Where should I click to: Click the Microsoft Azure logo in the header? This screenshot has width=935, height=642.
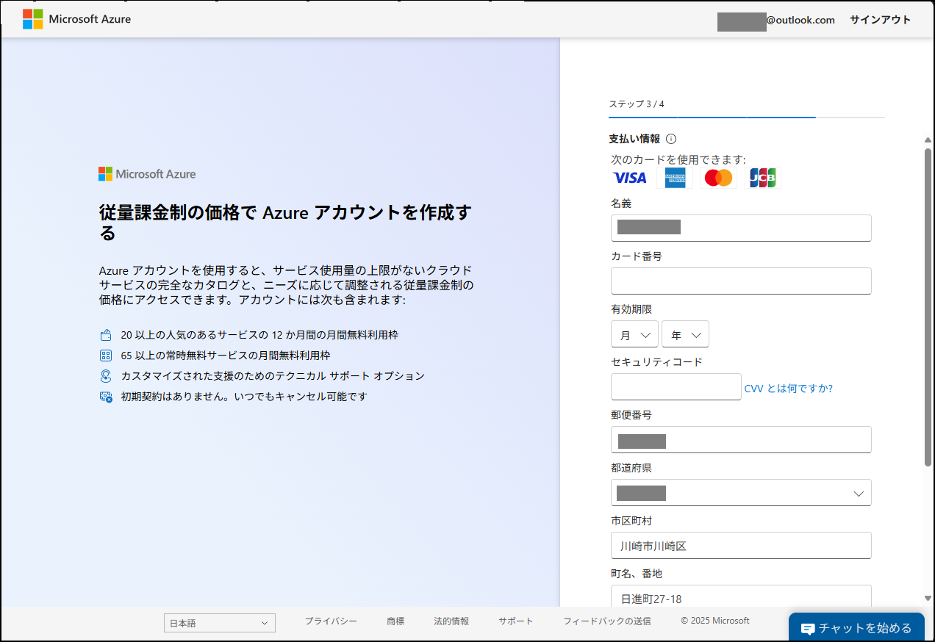[76, 19]
